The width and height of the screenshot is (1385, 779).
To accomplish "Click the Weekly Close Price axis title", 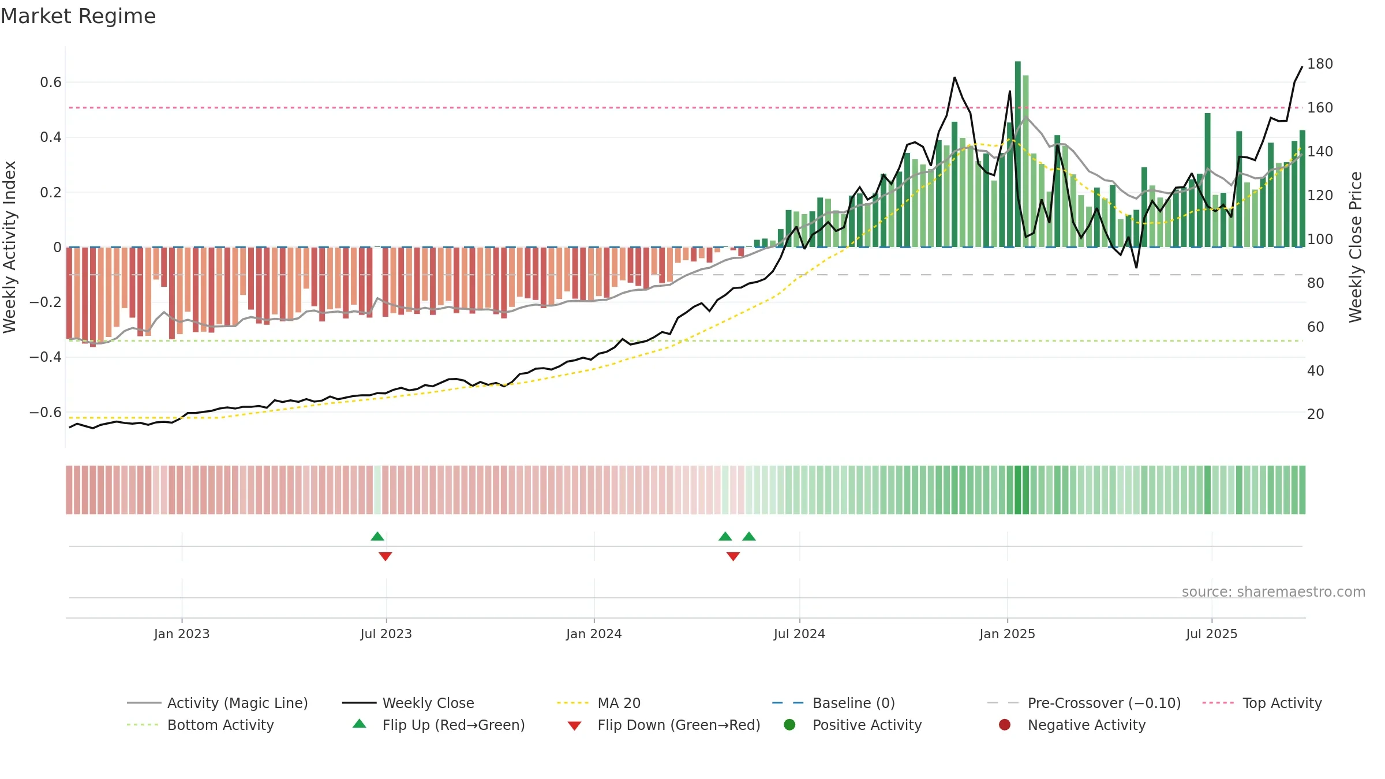I will tap(1356, 247).
